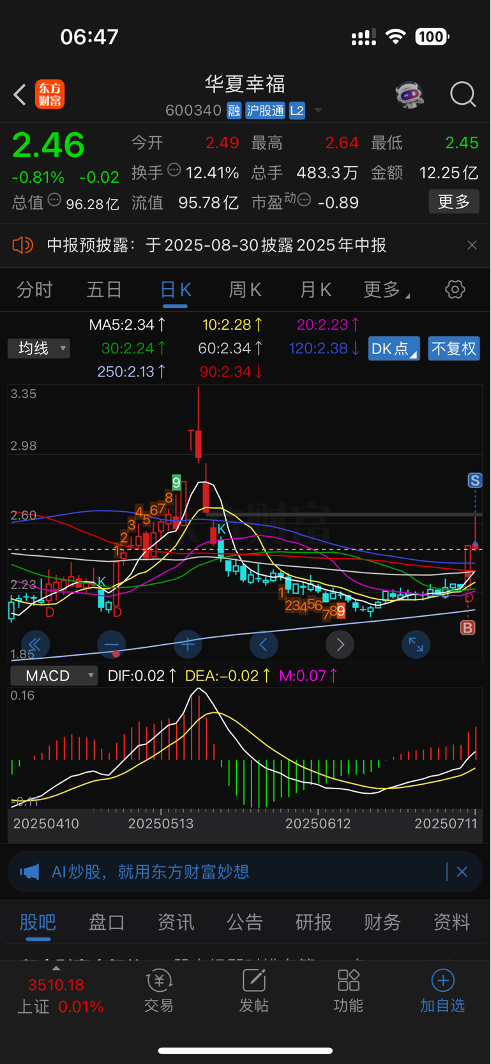The height and width of the screenshot is (1064, 491).
Task: Tap the DIF:0.02 MACD value
Action: coord(142,675)
